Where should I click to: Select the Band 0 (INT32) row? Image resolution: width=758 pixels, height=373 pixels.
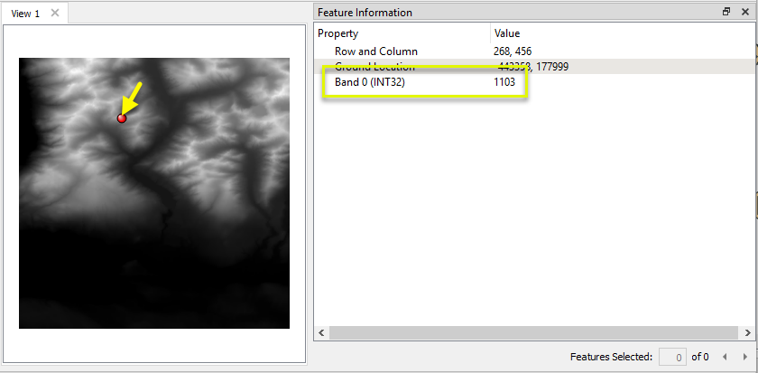pos(534,82)
